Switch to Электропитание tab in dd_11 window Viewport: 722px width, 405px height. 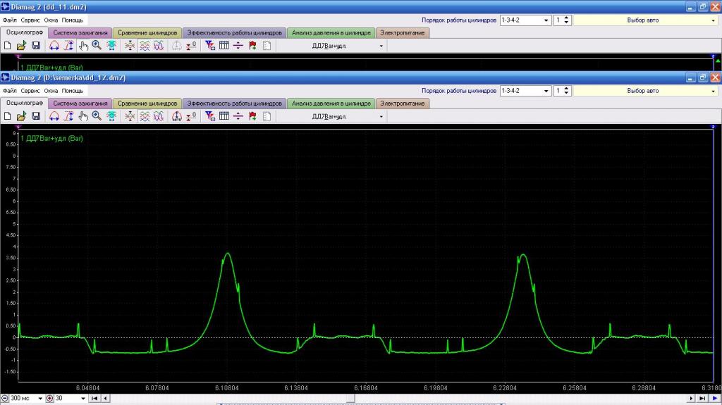[403, 32]
